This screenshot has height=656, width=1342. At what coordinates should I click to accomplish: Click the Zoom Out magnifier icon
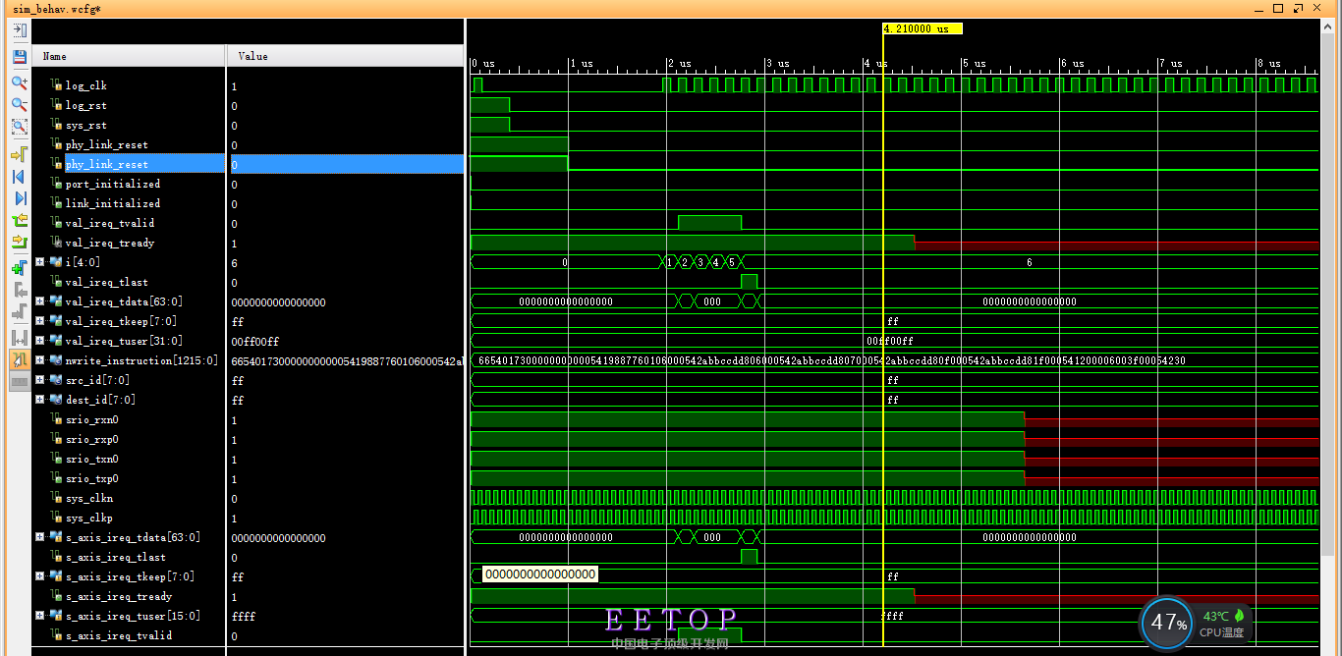[19, 104]
